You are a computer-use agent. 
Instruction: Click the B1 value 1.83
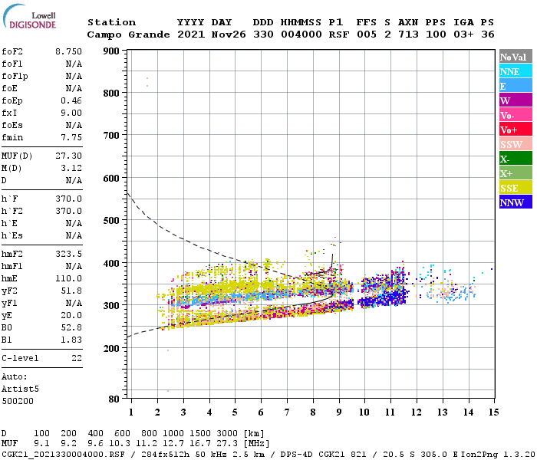coord(71,340)
